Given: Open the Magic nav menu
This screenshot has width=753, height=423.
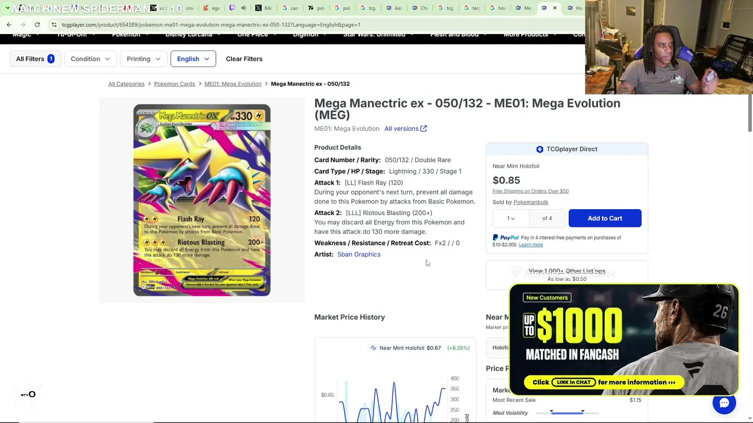Looking at the screenshot, I should pyautogui.click(x=25, y=35).
